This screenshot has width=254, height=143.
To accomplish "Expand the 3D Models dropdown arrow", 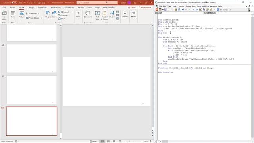I will click(72, 12).
